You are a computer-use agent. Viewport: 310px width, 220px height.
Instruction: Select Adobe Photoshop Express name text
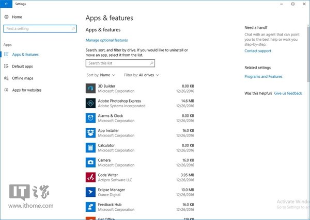pyautogui.click(x=119, y=101)
